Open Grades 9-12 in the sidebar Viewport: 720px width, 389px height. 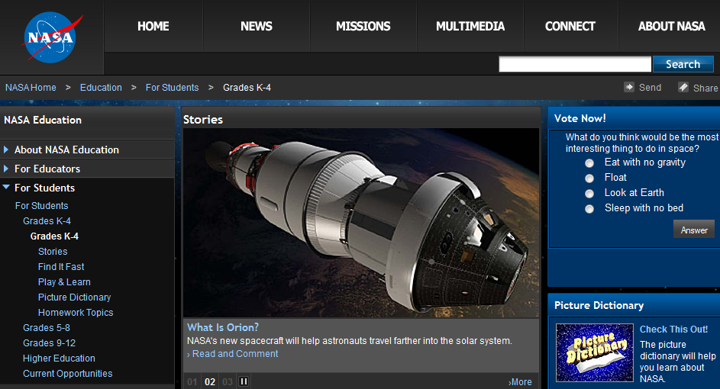click(49, 342)
